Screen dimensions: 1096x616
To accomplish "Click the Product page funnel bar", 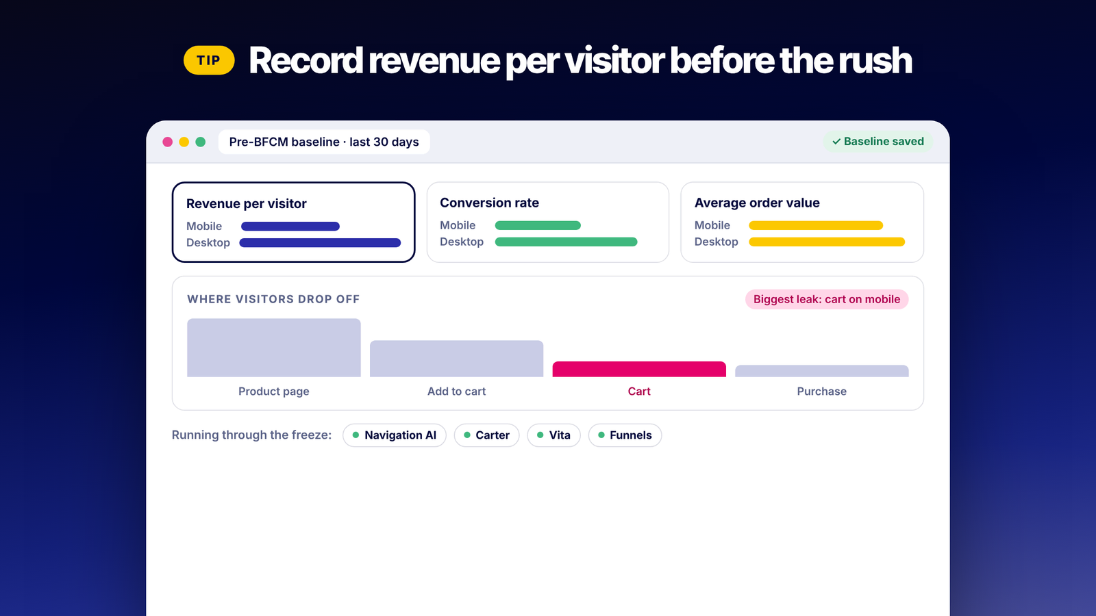I will (274, 348).
